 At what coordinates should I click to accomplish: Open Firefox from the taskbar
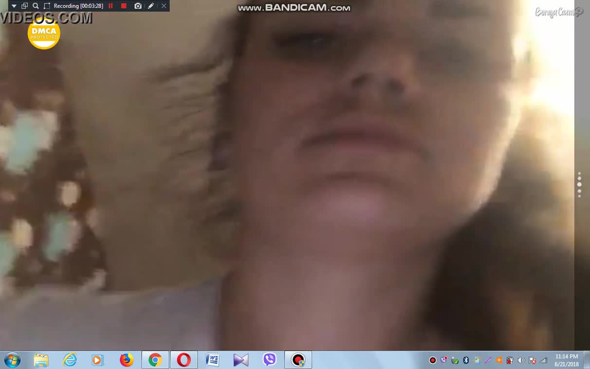coord(127,360)
